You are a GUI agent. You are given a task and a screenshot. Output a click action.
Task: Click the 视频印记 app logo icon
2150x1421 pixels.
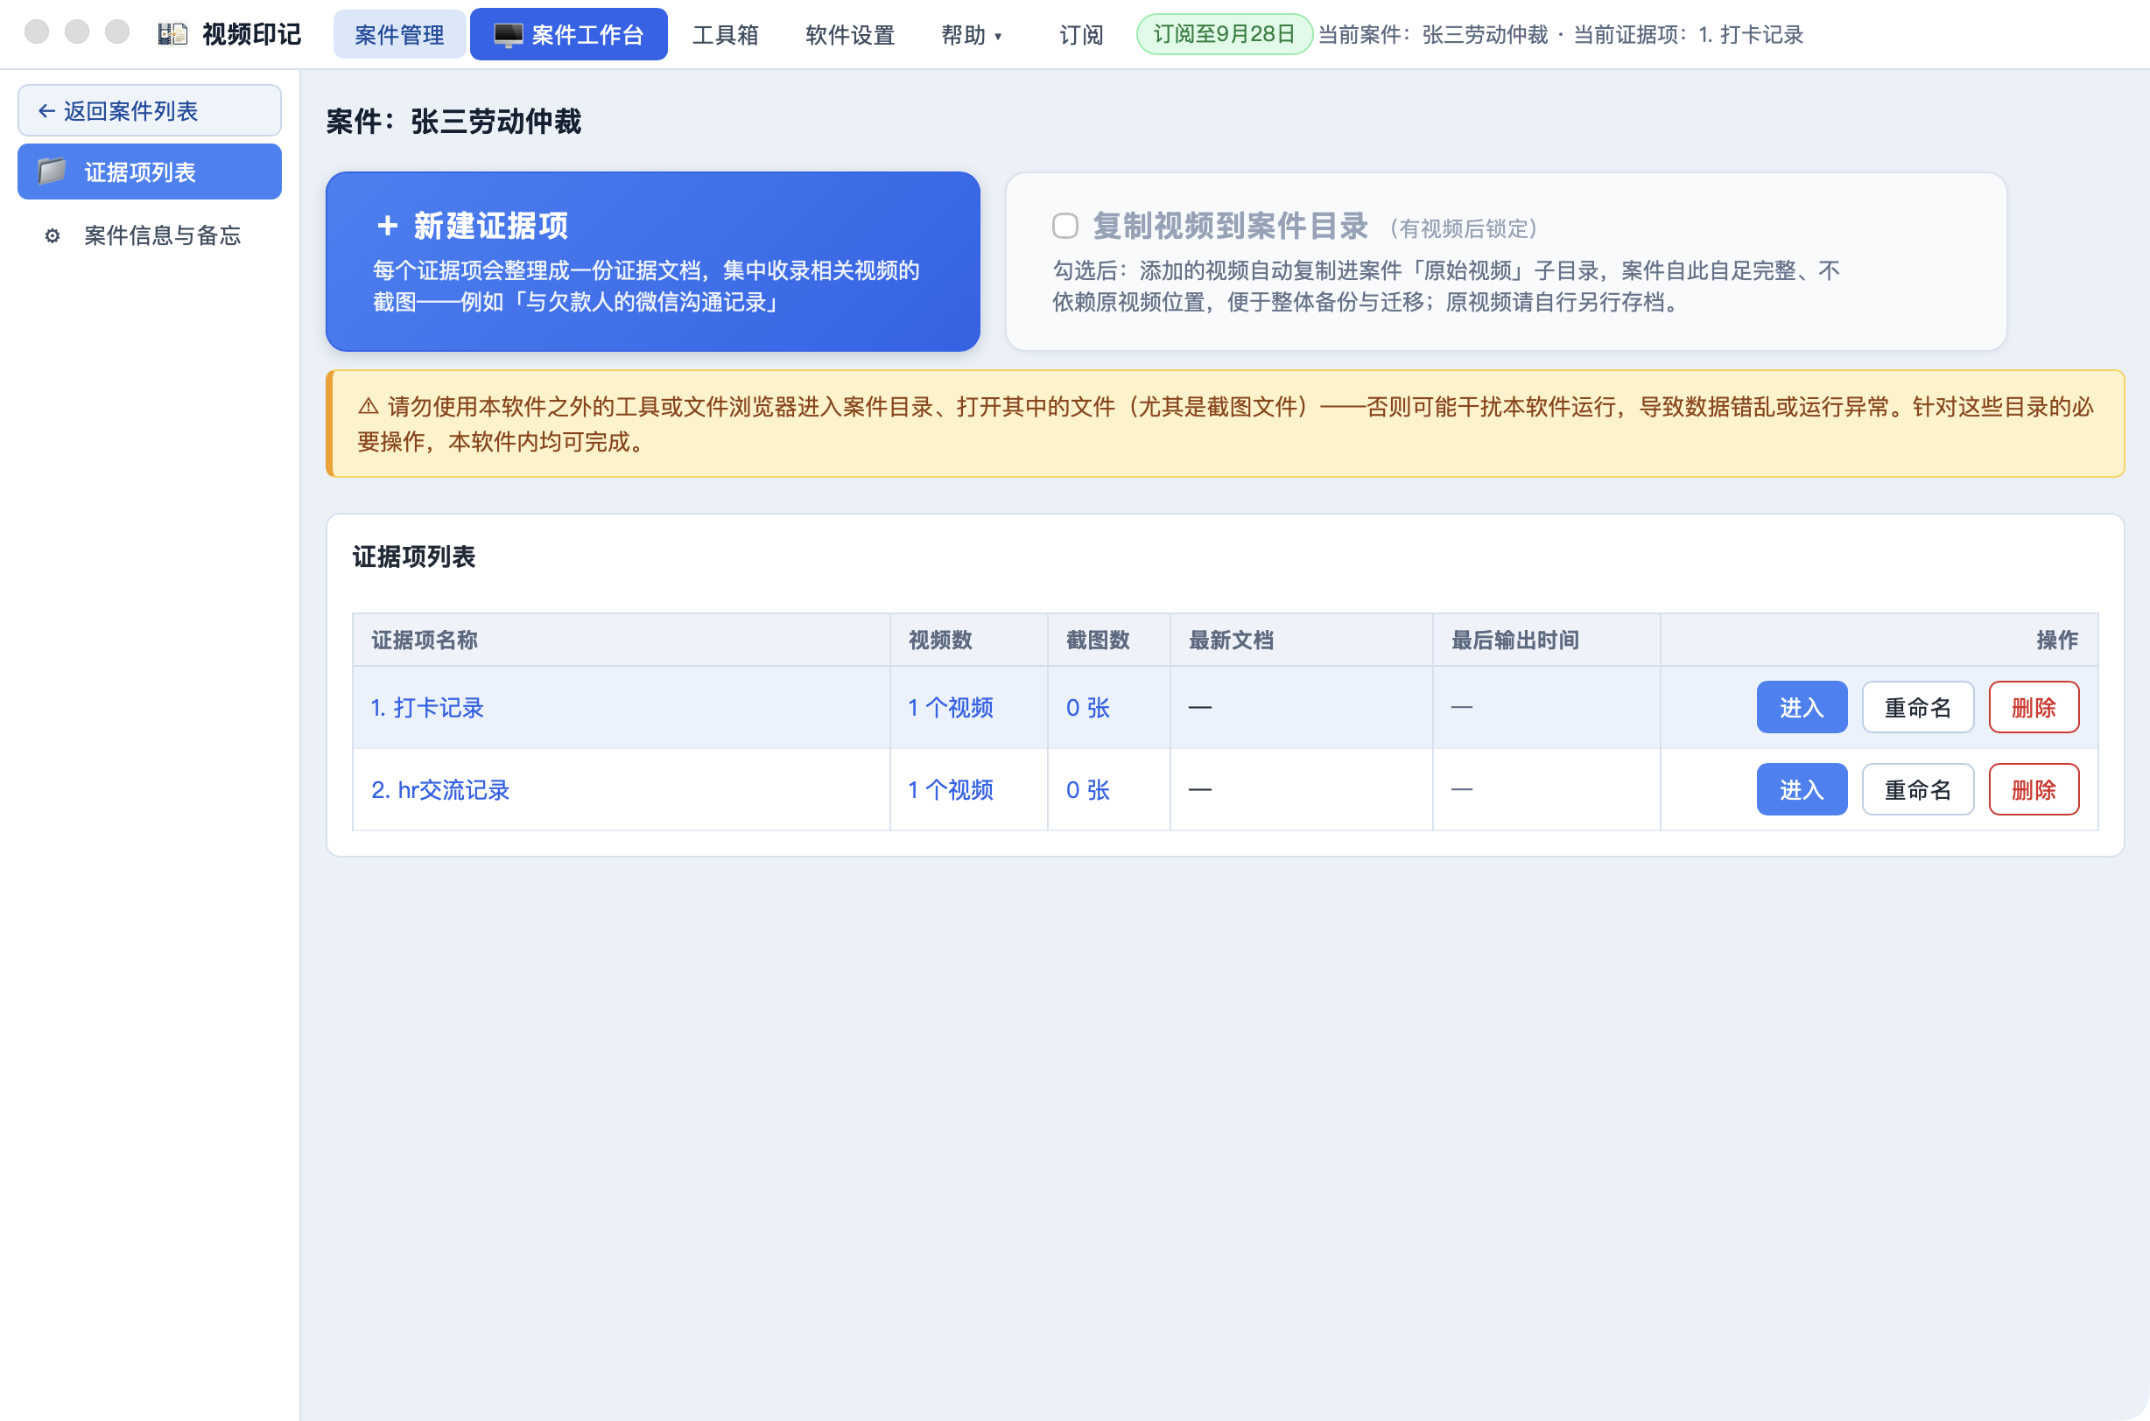click(172, 34)
